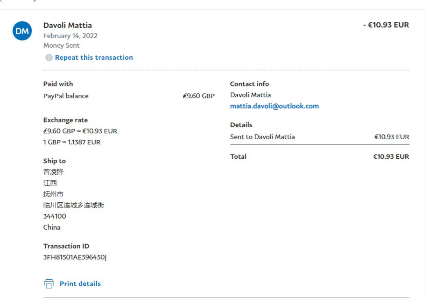437x298 pixels.
Task: Click the Sent to Davoli Mattia details line
Action: pyautogui.click(x=262, y=137)
